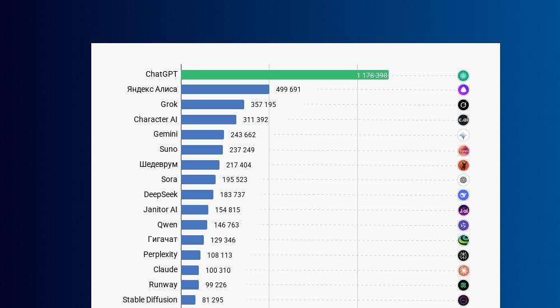The width and height of the screenshot is (560, 308).
Task: Click the Suno logo icon
Action: coord(463,150)
